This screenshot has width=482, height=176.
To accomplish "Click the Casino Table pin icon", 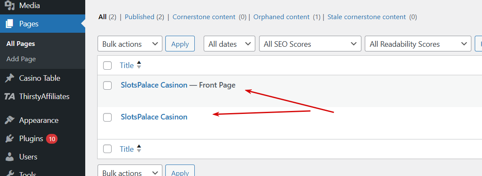I will click(x=9, y=78).
